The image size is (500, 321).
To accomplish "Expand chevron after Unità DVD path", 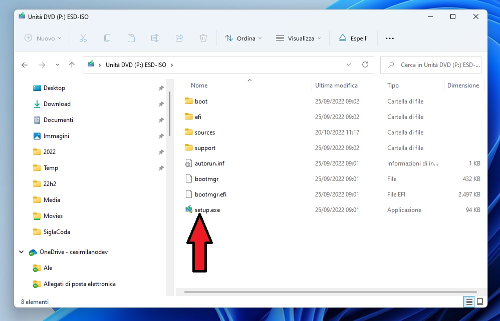I will click(x=172, y=65).
